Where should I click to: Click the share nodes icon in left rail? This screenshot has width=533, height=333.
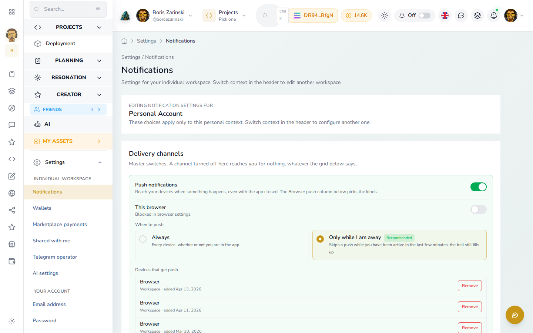pyautogui.click(x=12, y=210)
